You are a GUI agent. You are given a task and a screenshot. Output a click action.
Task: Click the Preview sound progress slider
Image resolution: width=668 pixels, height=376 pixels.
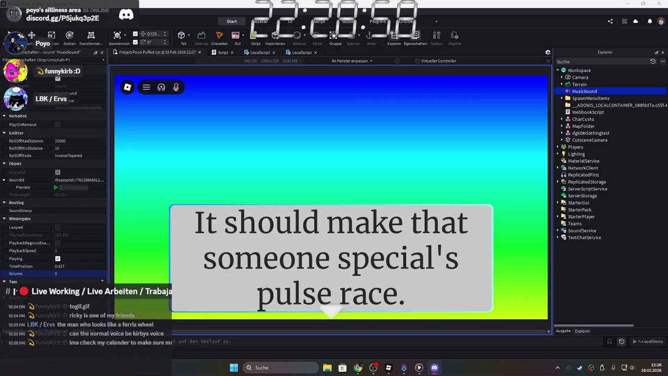[74, 187]
